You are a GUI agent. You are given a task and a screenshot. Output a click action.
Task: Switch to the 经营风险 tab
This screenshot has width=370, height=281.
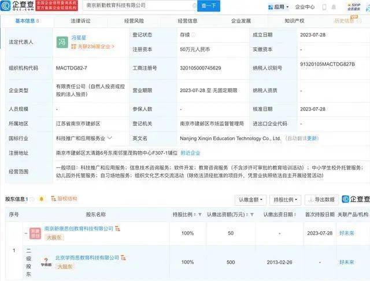134,21
